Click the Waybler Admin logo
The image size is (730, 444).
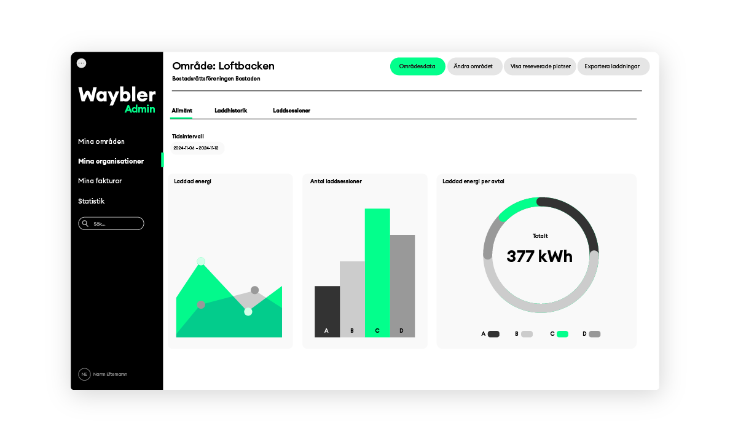coord(117,100)
